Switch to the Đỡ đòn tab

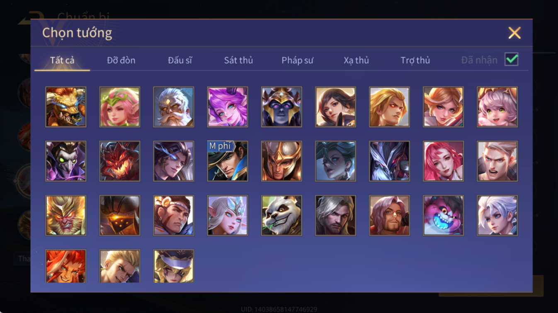click(x=121, y=60)
